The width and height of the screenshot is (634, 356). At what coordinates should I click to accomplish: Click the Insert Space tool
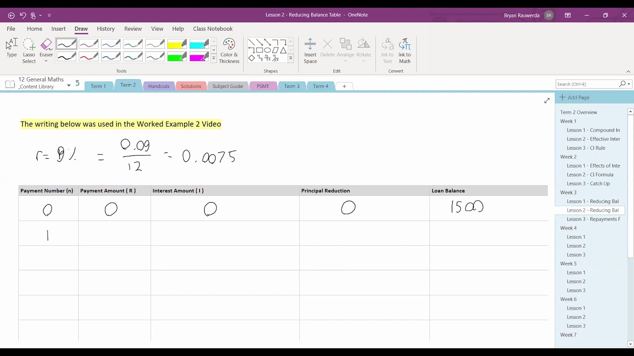tap(310, 51)
